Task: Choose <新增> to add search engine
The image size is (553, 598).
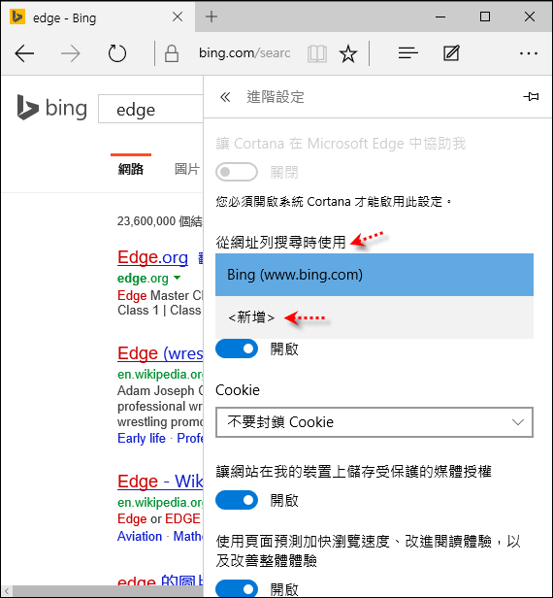Action: (374, 317)
